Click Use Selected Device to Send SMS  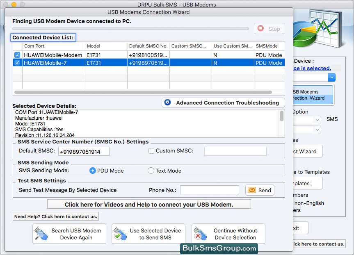pos(148,234)
